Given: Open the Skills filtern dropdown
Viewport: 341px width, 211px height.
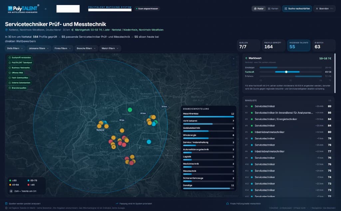Looking at the screenshot, I should tap(15, 48).
